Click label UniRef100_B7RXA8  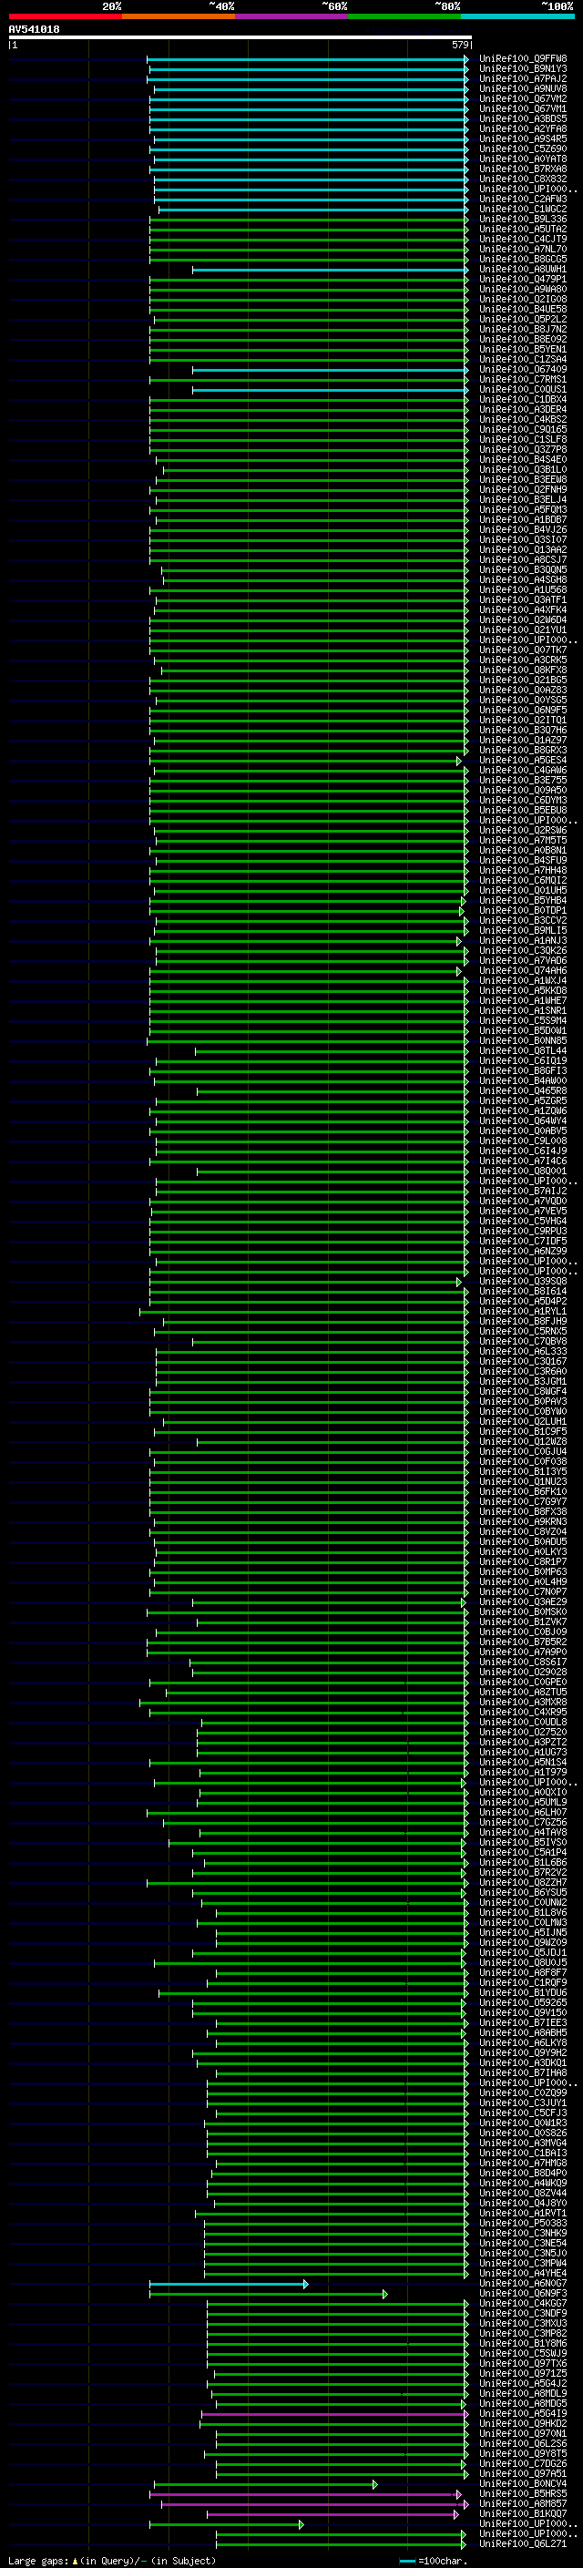(x=523, y=169)
